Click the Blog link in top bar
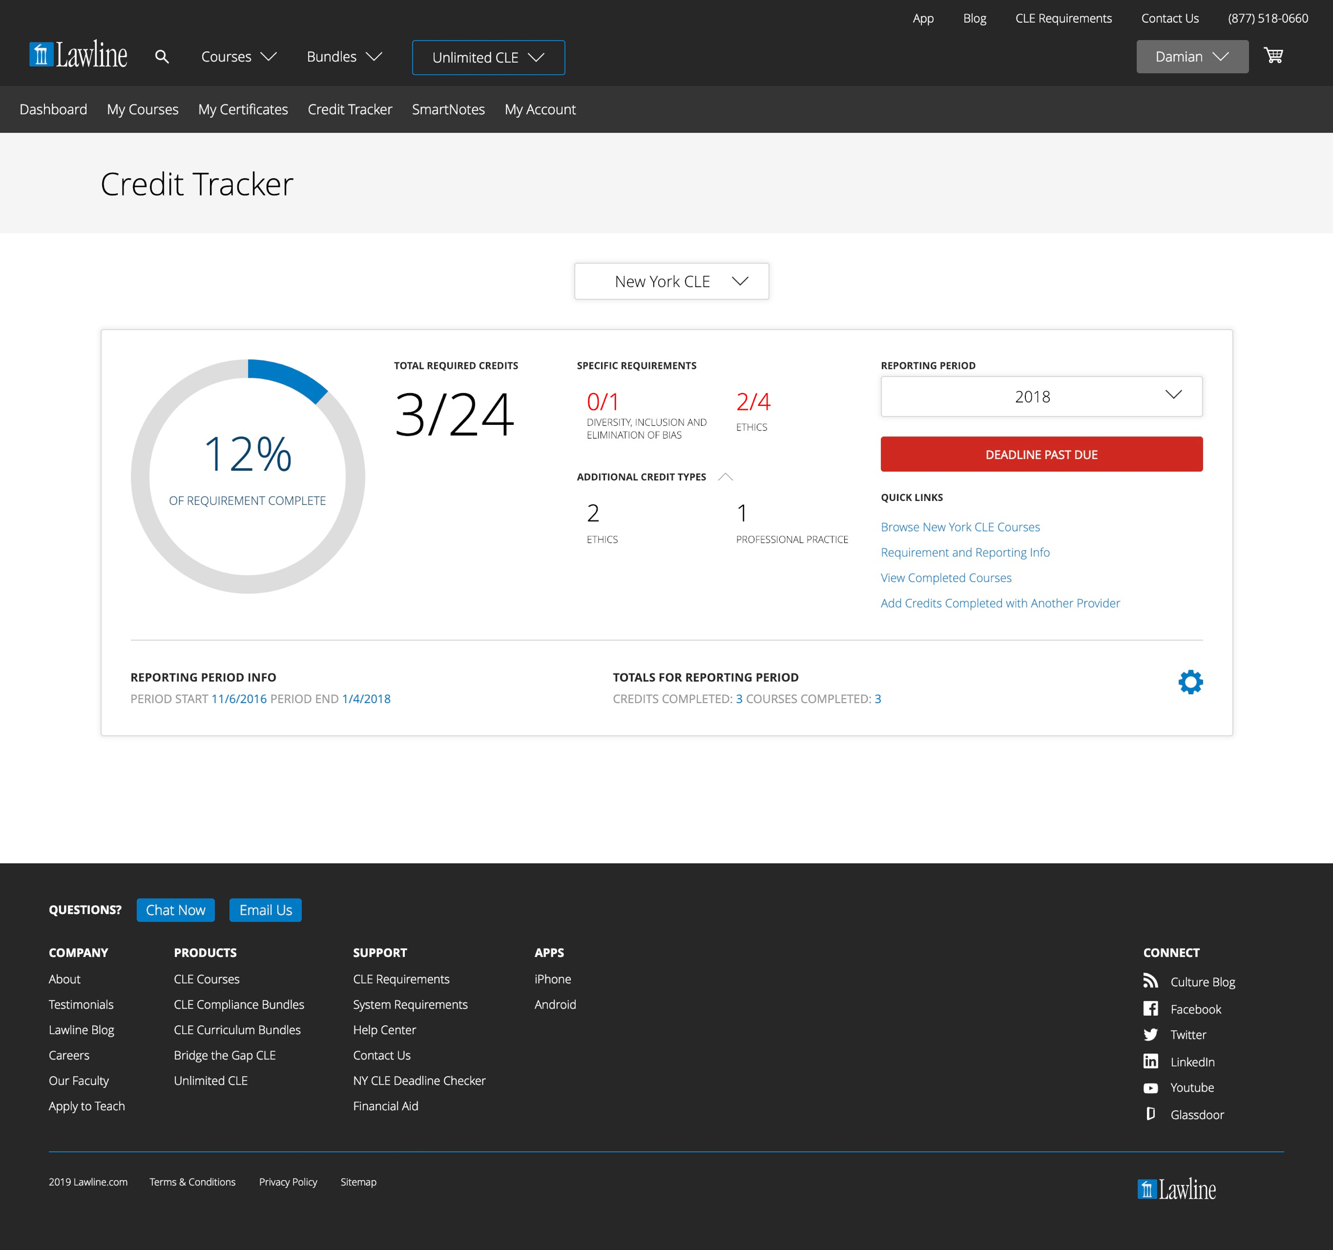This screenshot has height=1250, width=1333. point(974,18)
